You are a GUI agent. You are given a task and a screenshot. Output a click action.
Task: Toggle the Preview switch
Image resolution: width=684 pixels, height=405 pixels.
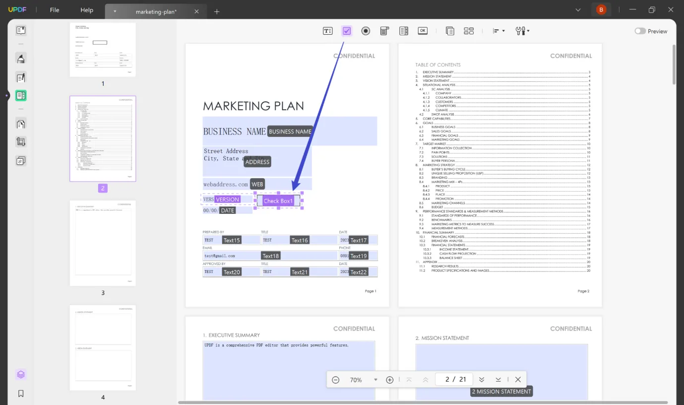[x=640, y=31]
